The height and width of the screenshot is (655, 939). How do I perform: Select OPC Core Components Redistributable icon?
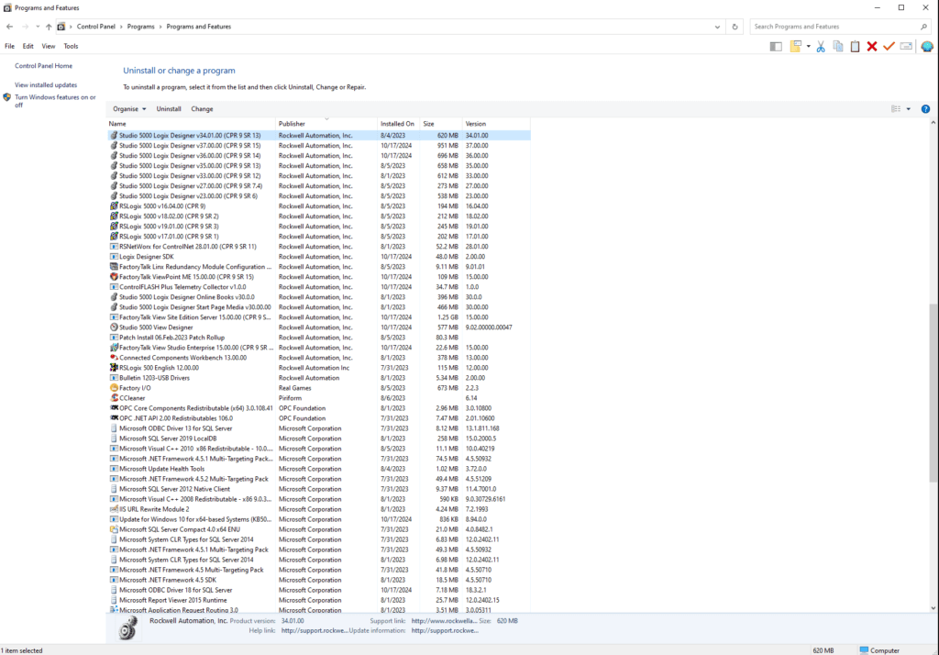[114, 408]
